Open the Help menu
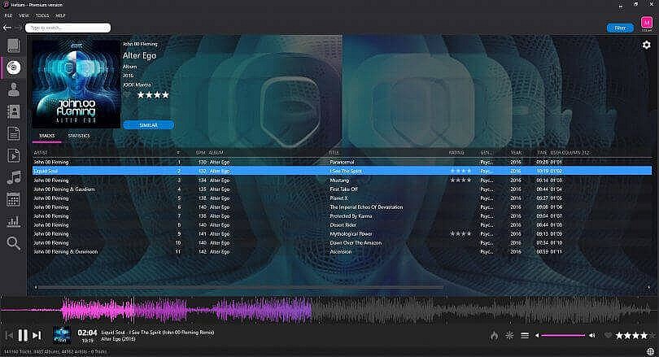Image resolution: width=659 pixels, height=357 pixels. (60, 15)
